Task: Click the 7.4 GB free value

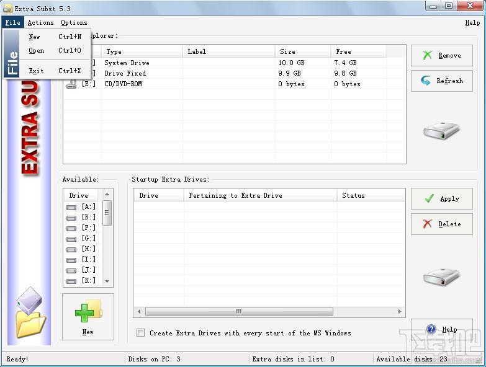Action: coord(345,63)
